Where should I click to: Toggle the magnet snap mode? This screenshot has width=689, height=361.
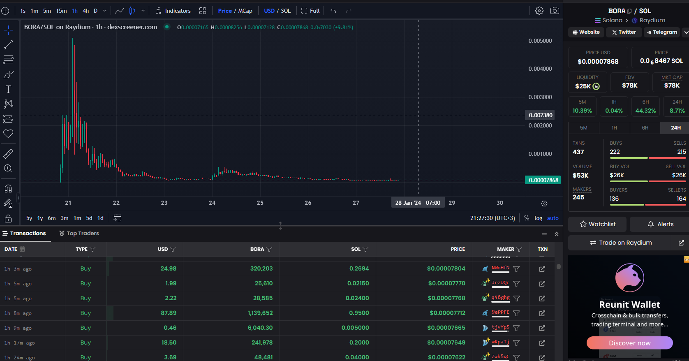coord(8,189)
